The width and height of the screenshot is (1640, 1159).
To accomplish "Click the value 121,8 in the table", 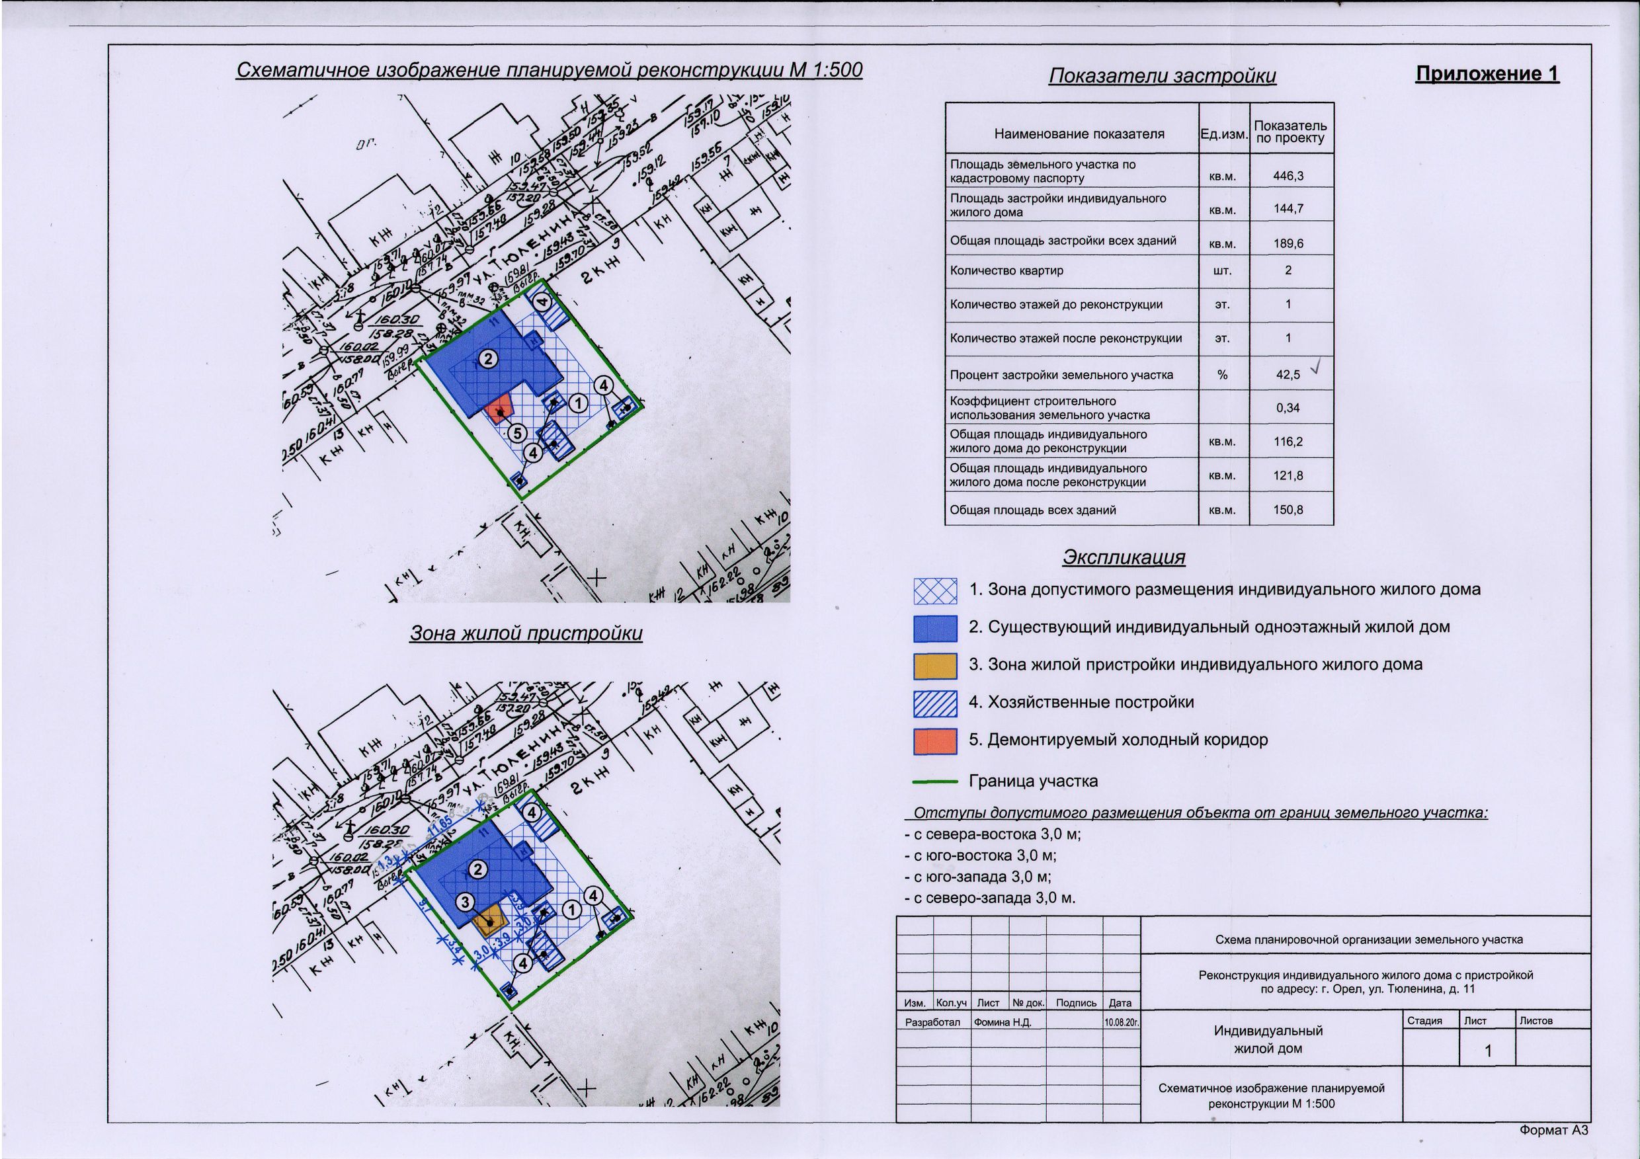I will 1289,475.
